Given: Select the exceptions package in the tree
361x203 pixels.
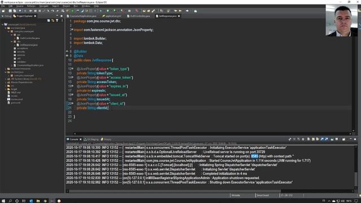Looking at the screenshot, I should pyautogui.click(x=23, y=48).
